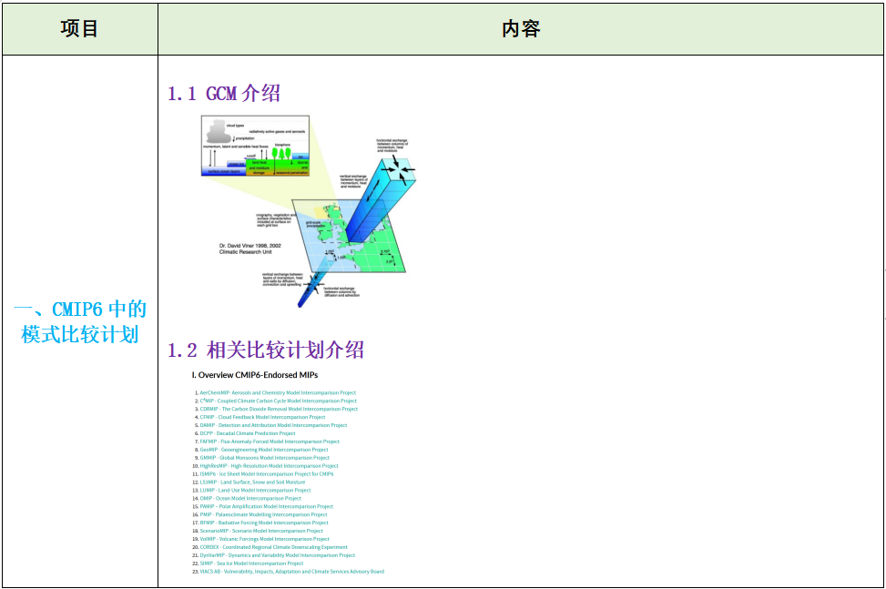Open the C4MIP Coupled Climate Carbon Cycle link
Image resolution: width=886 pixels, height=589 pixels.
click(273, 401)
